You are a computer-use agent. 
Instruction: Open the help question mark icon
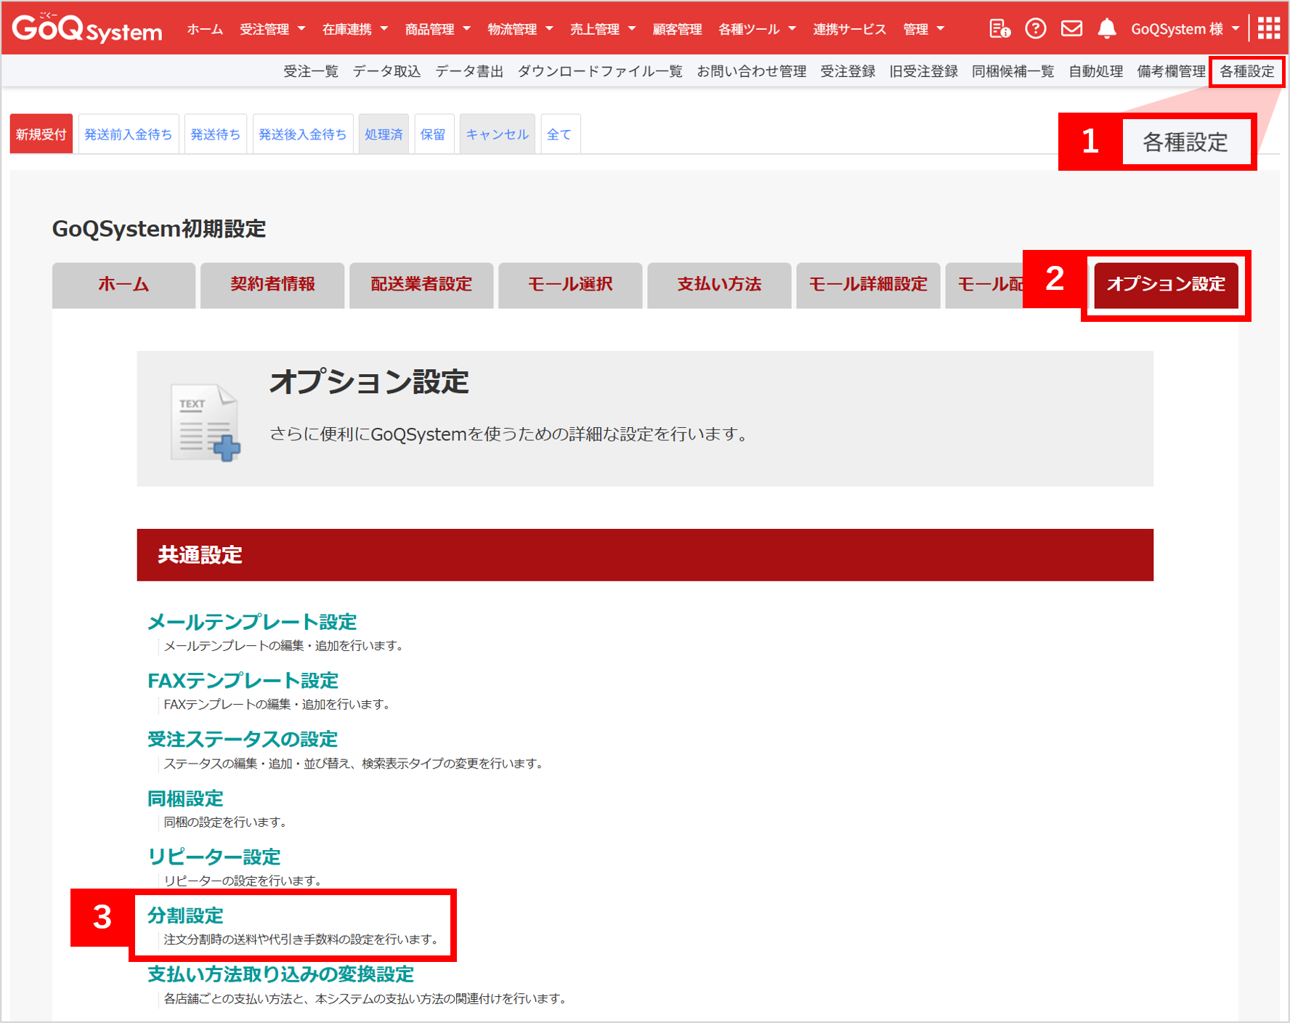pos(1035,29)
